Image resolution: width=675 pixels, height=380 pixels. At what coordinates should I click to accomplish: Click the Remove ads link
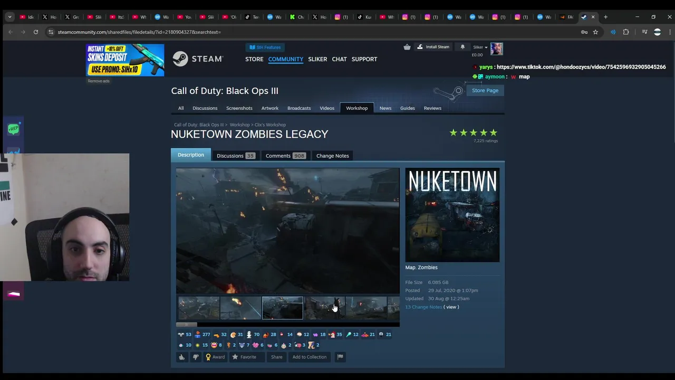tap(99, 81)
